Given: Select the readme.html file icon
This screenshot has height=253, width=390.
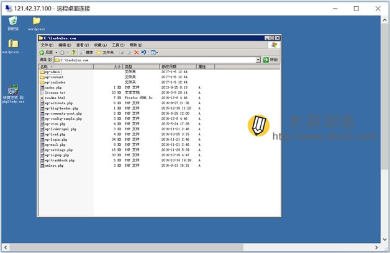Looking at the screenshot, I should (42, 98).
